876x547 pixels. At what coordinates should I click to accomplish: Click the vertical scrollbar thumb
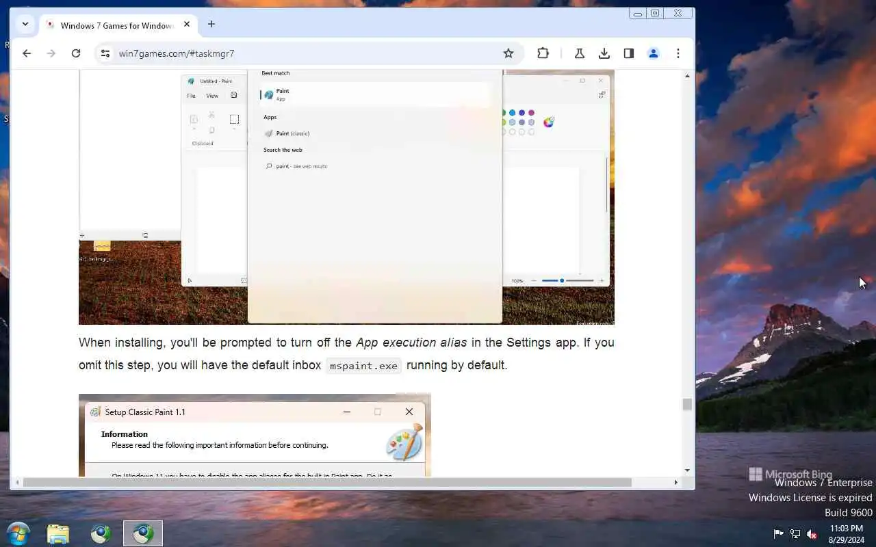[687, 404]
